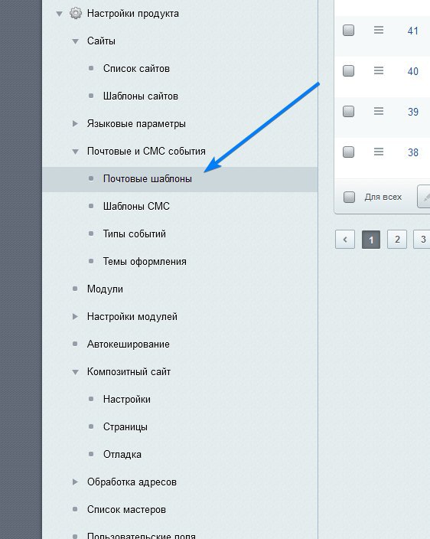Select pagination page 1

coord(371,239)
